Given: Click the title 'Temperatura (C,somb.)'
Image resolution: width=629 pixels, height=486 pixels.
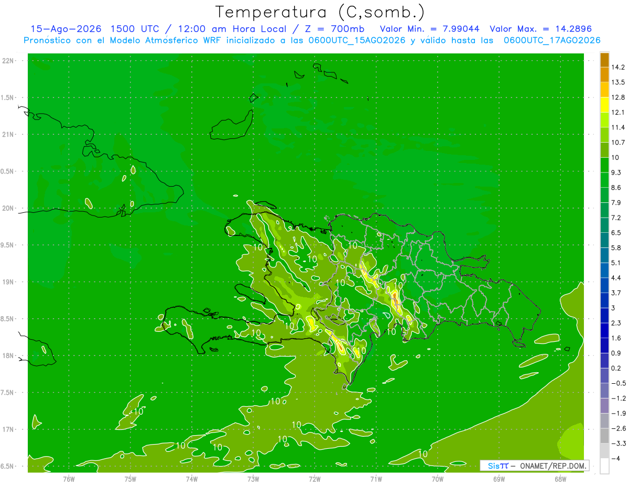Looking at the screenshot, I should point(320,12).
